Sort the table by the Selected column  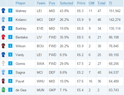tap(67, 3)
